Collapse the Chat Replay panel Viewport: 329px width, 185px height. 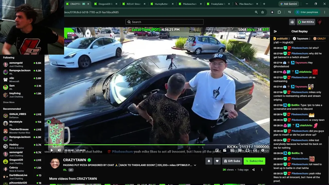coord(275,31)
